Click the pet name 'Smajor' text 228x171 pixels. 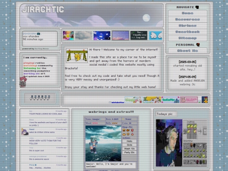pyautogui.click(x=96, y=119)
